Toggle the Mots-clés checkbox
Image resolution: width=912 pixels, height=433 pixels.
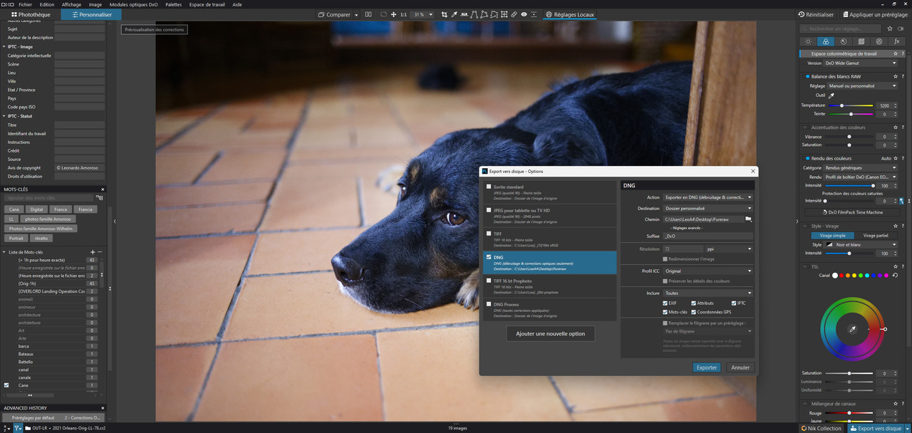pyautogui.click(x=665, y=312)
